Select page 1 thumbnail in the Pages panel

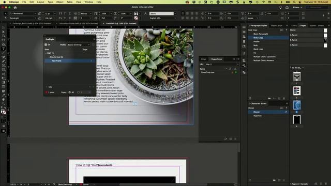coord(297,76)
